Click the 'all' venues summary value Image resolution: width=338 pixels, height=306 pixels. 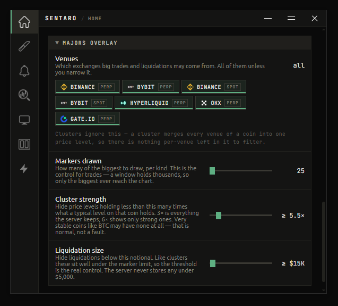(x=299, y=65)
